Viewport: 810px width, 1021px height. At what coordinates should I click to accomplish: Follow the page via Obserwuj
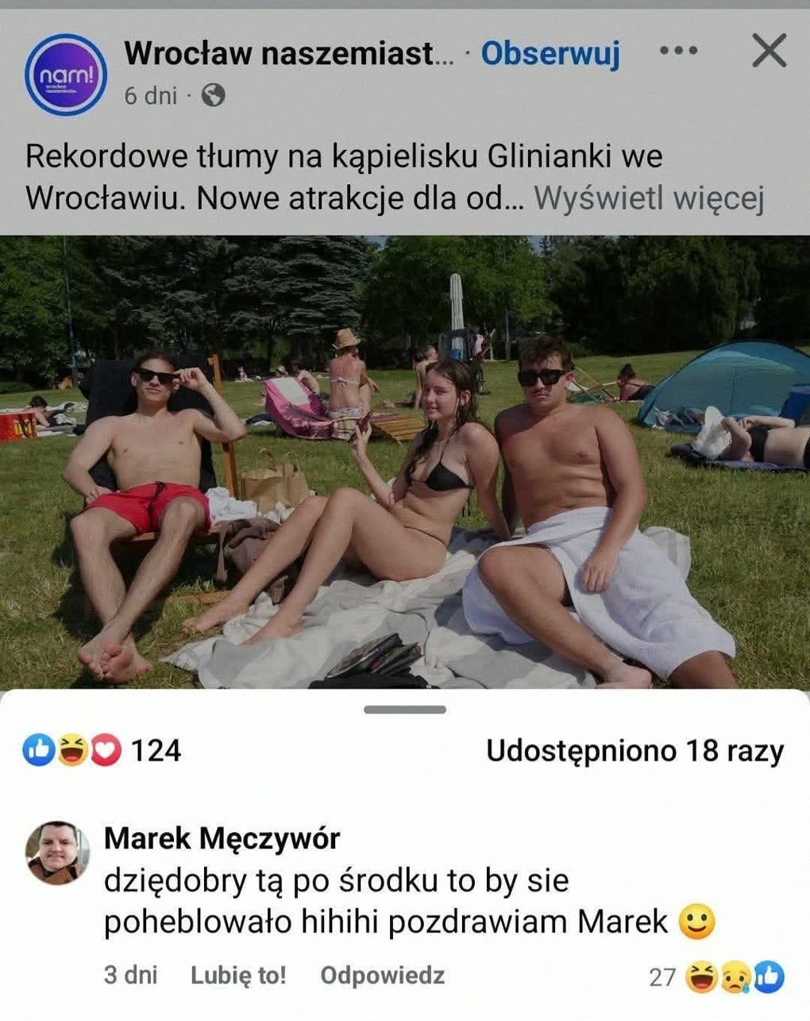550,53
